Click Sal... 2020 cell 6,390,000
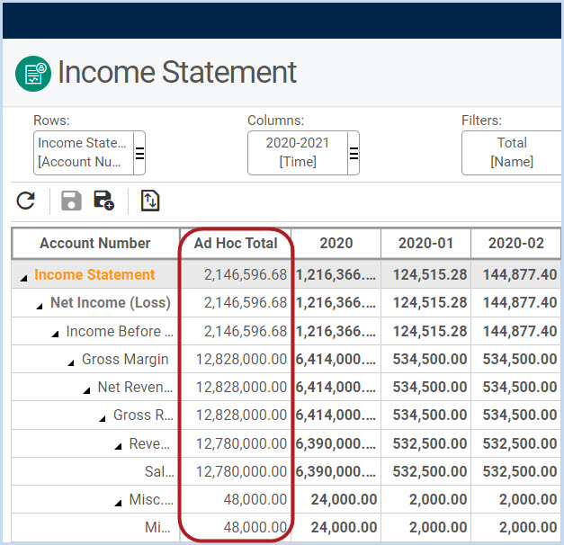The width and height of the screenshot is (564, 545). [336, 471]
